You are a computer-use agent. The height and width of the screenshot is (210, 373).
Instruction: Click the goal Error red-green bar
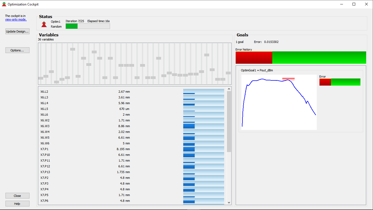pyautogui.click(x=340, y=82)
